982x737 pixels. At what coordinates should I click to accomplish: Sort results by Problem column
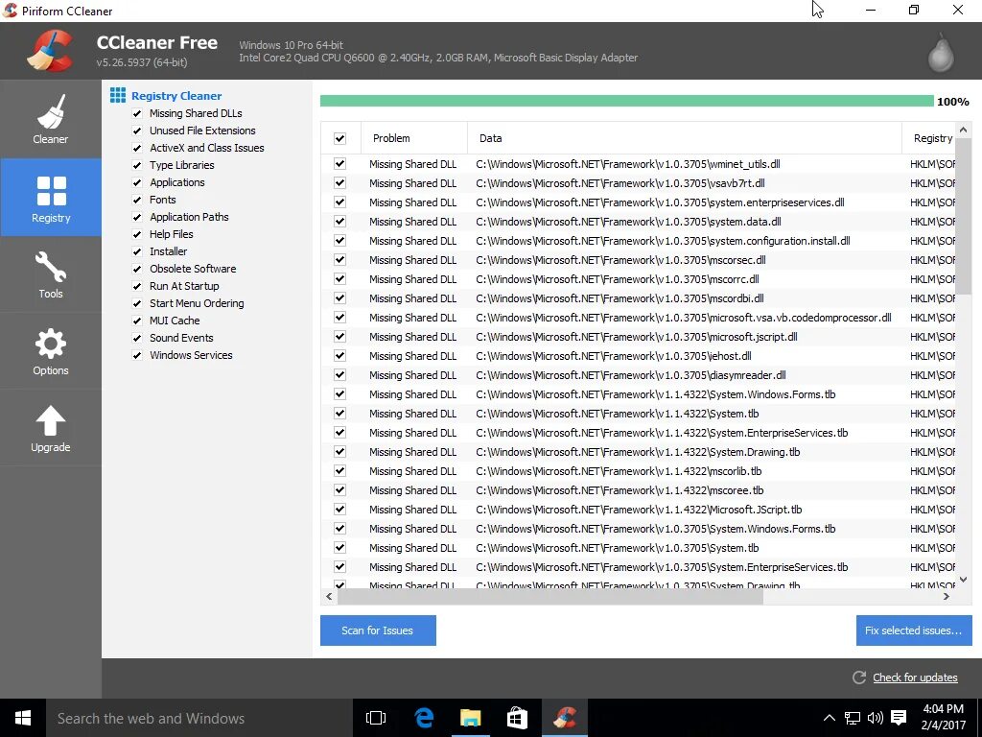pos(414,138)
